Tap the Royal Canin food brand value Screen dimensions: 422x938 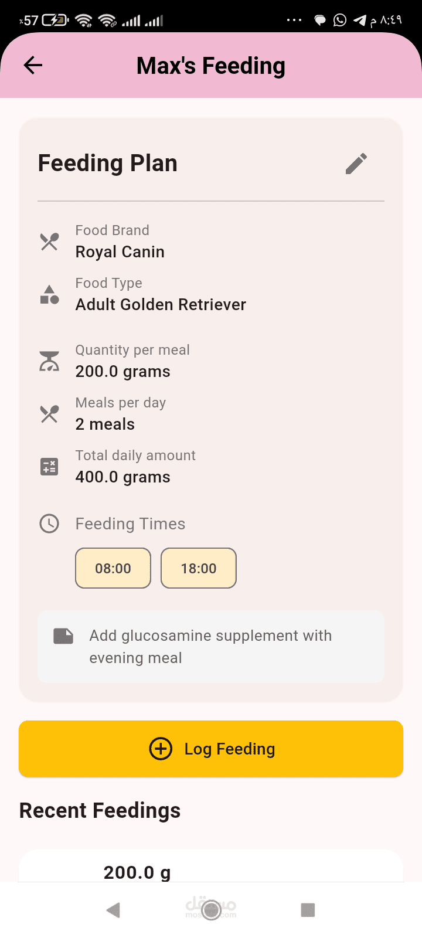point(120,252)
